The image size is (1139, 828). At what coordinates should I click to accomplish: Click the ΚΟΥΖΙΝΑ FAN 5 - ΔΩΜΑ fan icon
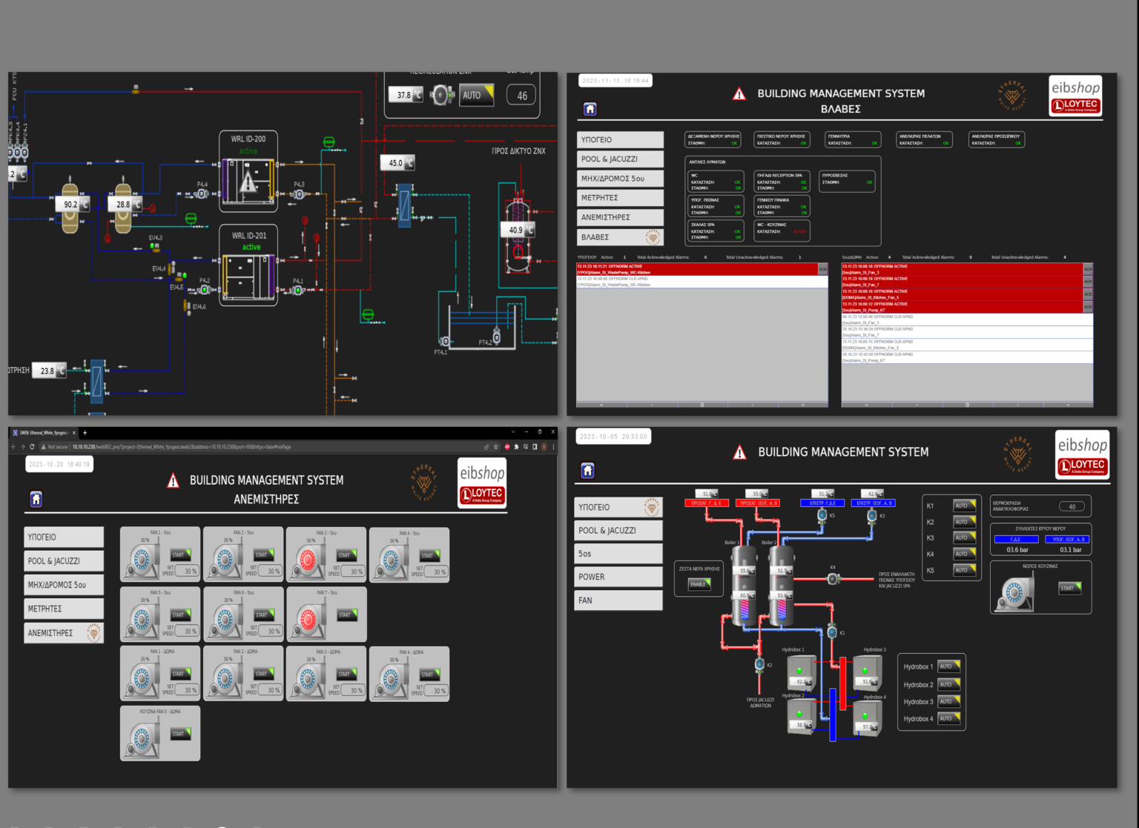pos(143,738)
